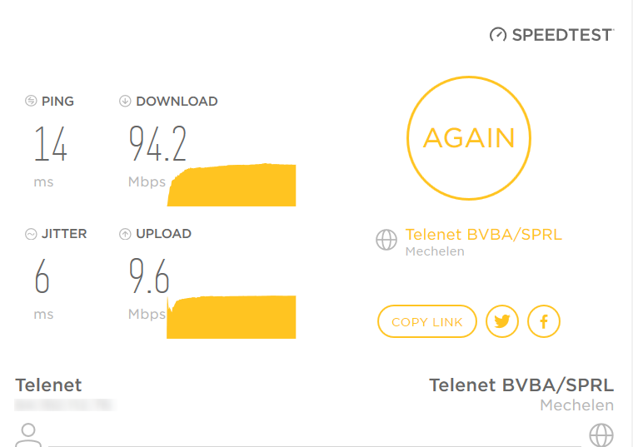Click the download speed graph

232,186
